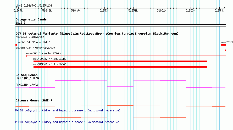The image size is (233, 130).
Task: Click the left arrow on the ruler
Action: coord(16,8)
